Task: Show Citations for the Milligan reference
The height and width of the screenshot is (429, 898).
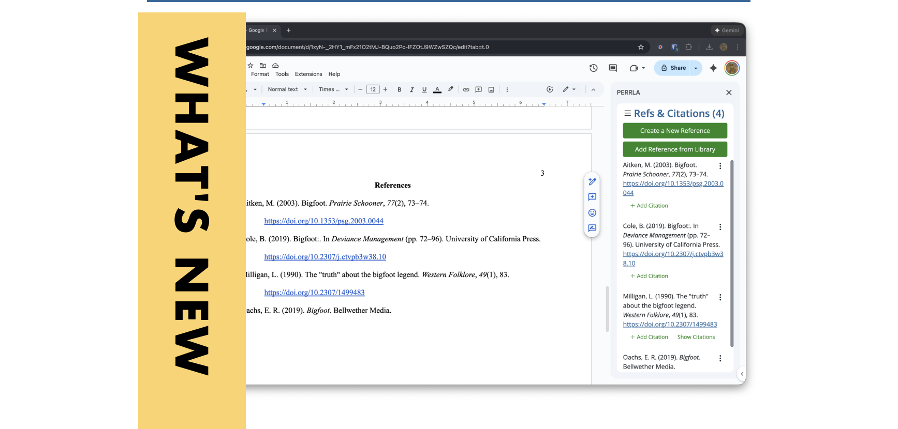Action: pyautogui.click(x=696, y=337)
